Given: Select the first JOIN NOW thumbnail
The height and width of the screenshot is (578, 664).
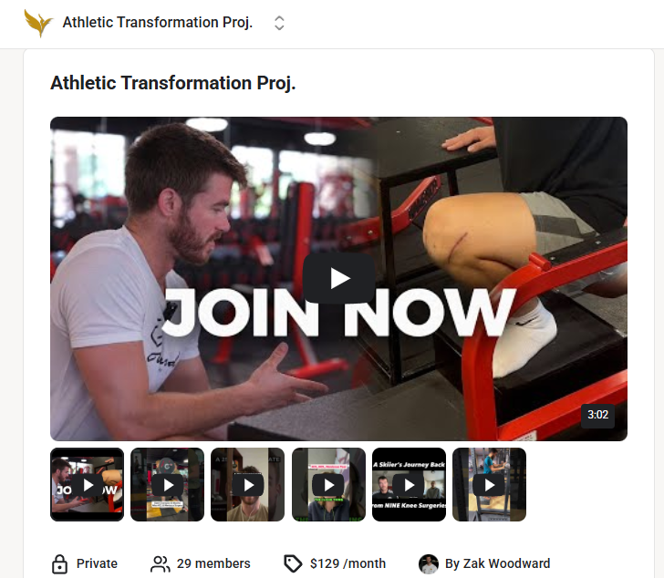Looking at the screenshot, I should pyautogui.click(x=88, y=484).
